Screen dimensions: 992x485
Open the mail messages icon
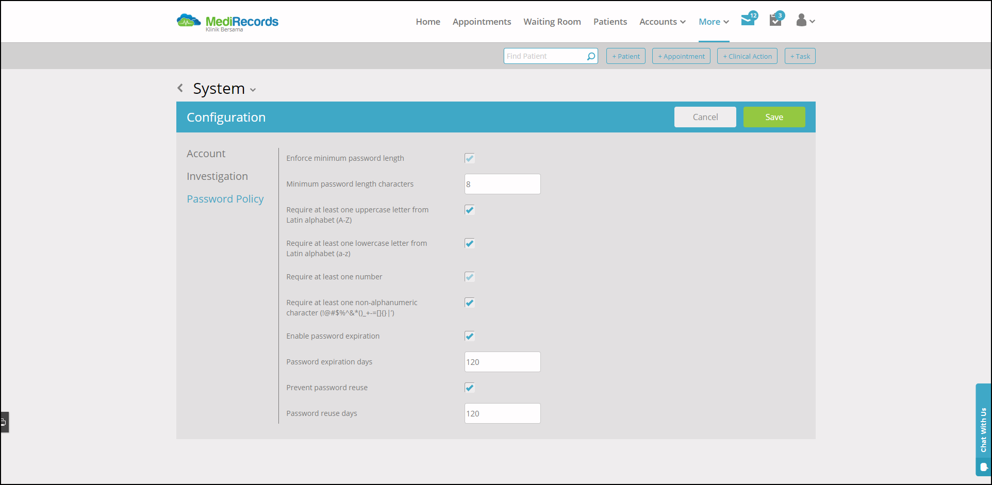(748, 20)
